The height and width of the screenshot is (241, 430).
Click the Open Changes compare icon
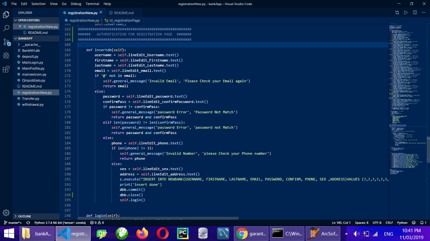397,13
